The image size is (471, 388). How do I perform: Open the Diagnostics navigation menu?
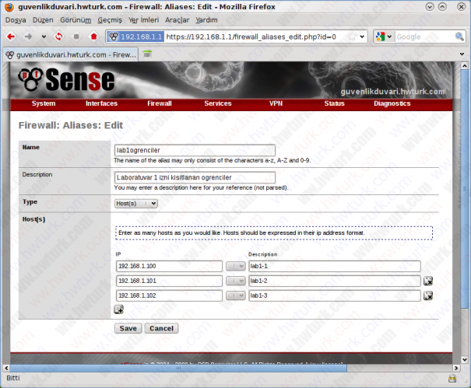[x=392, y=103]
